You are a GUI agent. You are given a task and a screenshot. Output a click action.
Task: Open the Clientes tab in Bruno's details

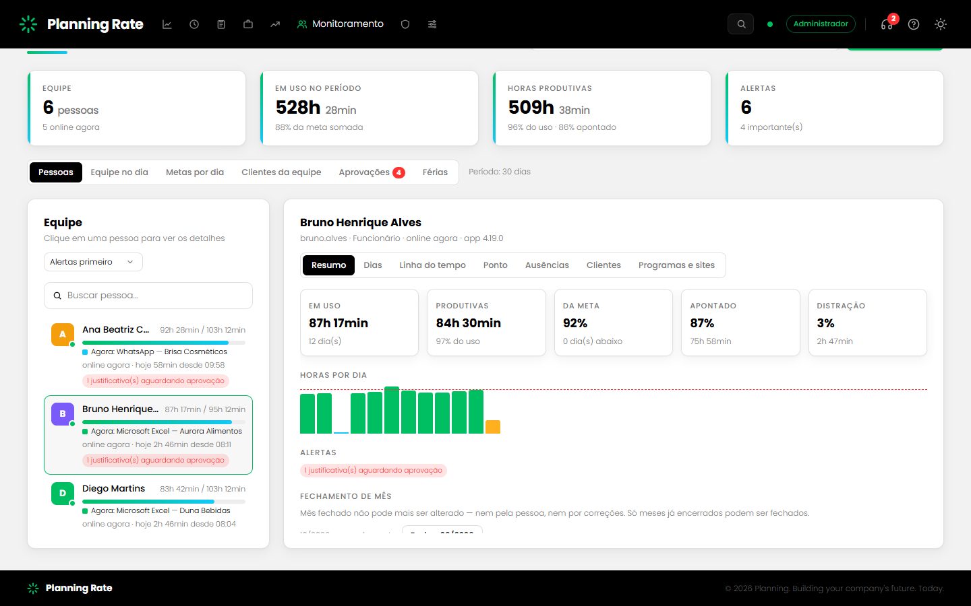(604, 265)
